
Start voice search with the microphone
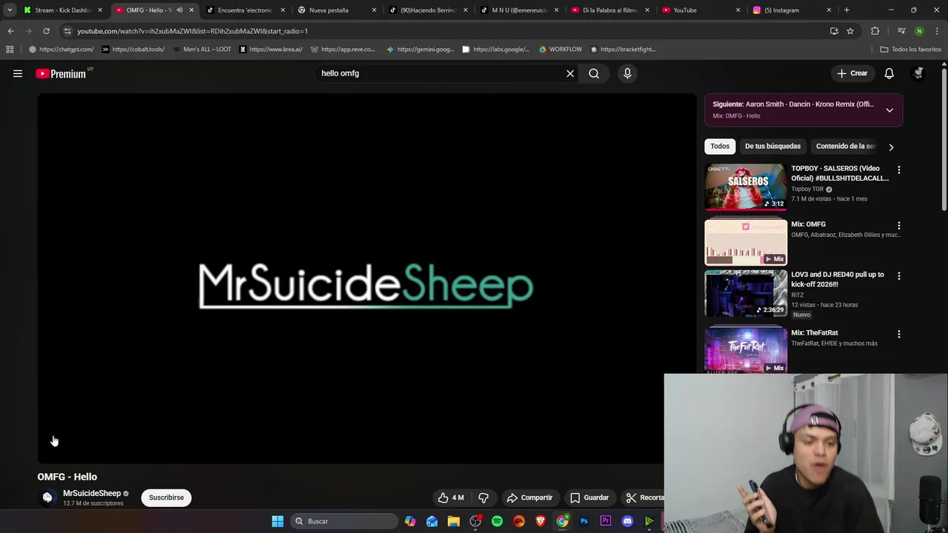pyautogui.click(x=627, y=73)
